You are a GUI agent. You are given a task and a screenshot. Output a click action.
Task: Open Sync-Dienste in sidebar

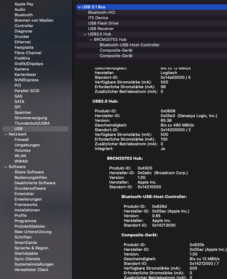click(27, 259)
